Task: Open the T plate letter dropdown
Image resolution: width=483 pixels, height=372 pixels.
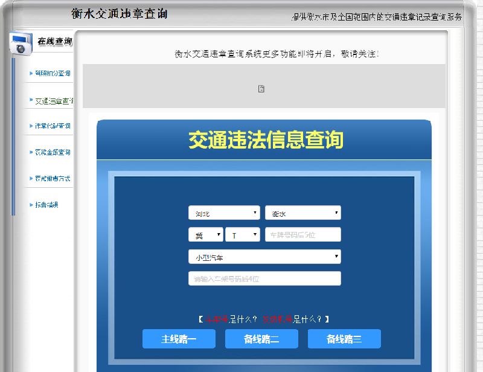Action: 243,234
